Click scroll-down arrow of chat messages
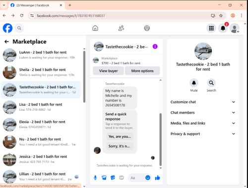This screenshot has height=188, width=248. 160,168
